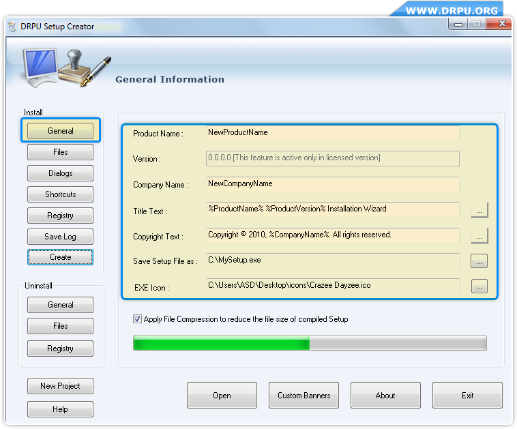Screen dimensions: 517x429
Task: Open the Title Text ellipsis editor button
Action: pos(479,210)
